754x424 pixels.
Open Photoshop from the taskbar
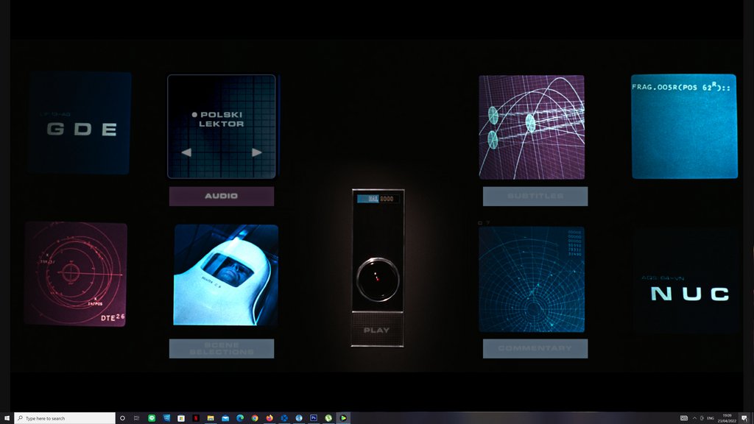click(314, 418)
